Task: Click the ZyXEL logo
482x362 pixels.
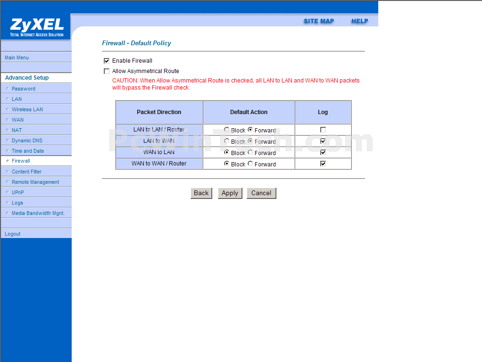Action: (37, 27)
